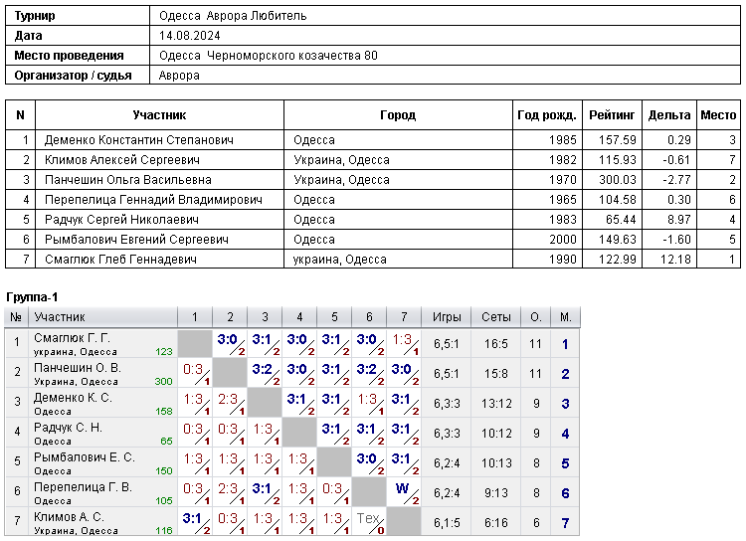Click 'Смаглюк Г. Г.' in group table
Viewport: 746px width, 541px height.
(x=72, y=338)
